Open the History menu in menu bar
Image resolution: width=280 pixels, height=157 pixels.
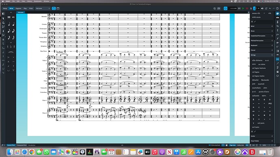click(x=30, y=1)
